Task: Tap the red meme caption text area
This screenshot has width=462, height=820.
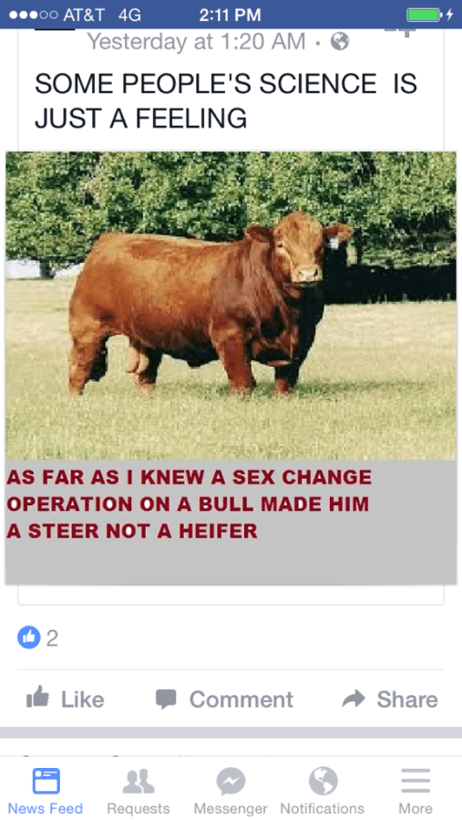Action: click(190, 504)
